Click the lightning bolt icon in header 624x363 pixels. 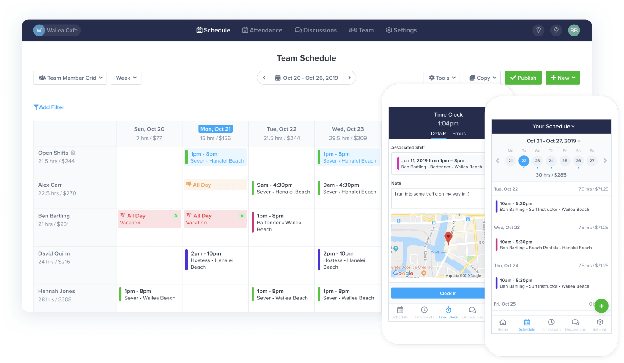[x=556, y=30]
